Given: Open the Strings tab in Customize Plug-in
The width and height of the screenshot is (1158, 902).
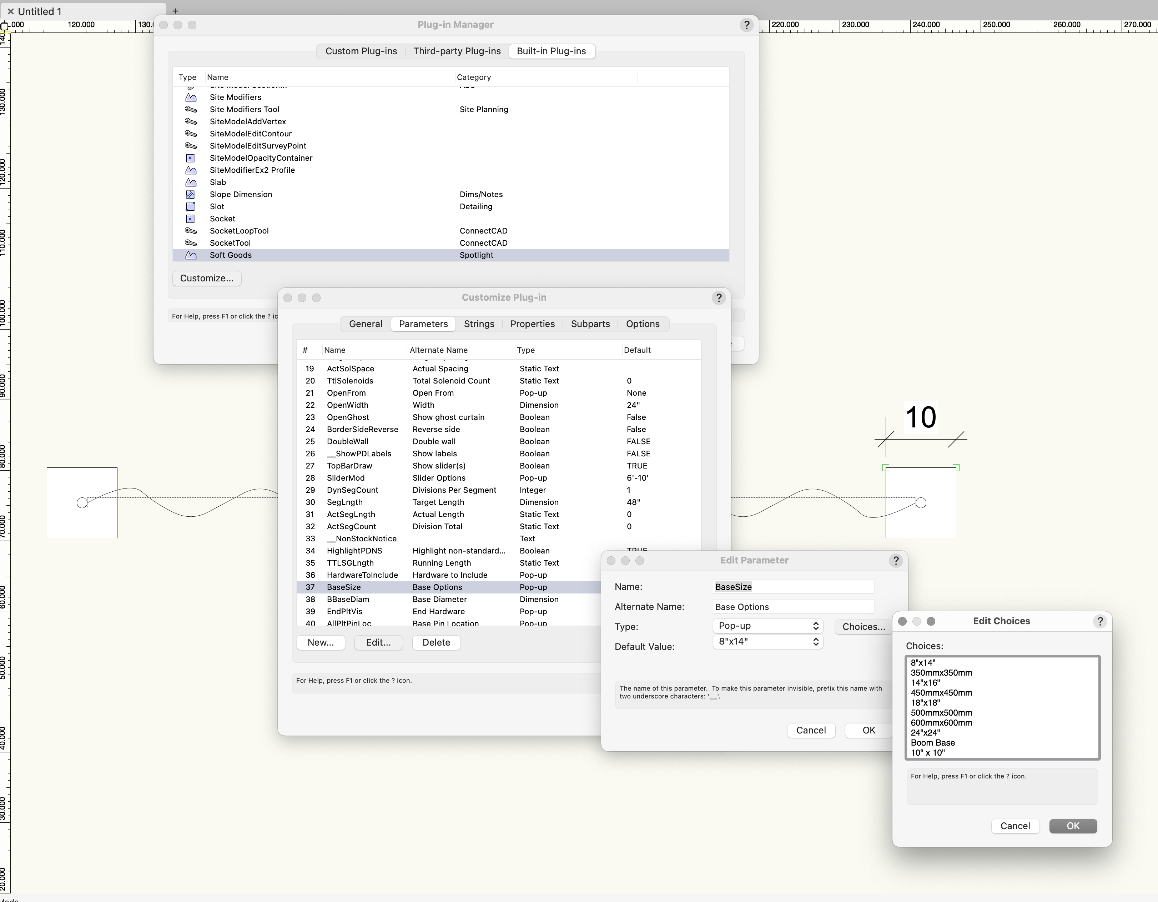Looking at the screenshot, I should (478, 324).
